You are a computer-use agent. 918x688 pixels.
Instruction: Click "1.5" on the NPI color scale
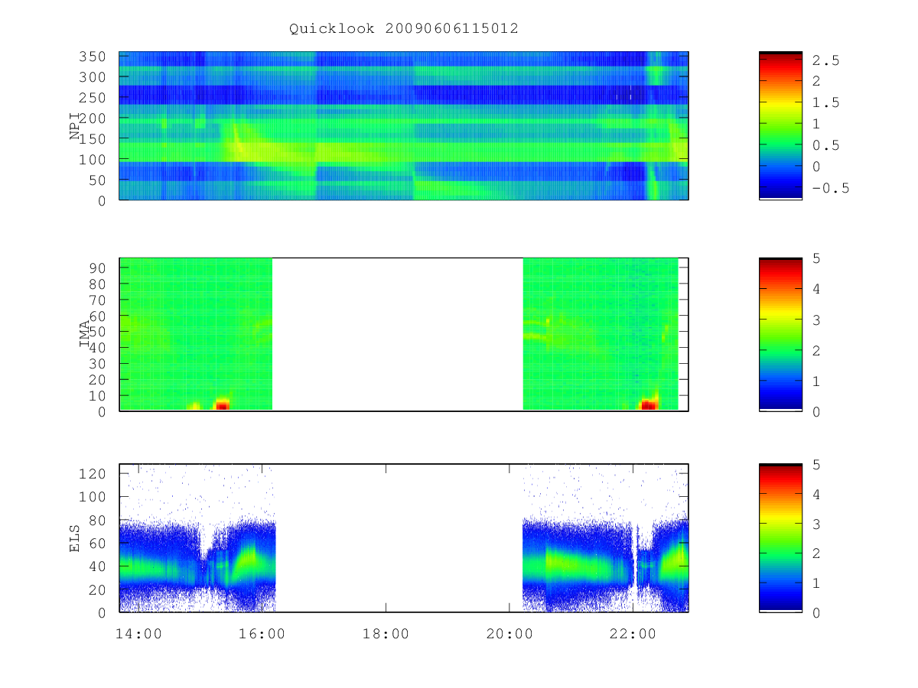[x=826, y=102]
